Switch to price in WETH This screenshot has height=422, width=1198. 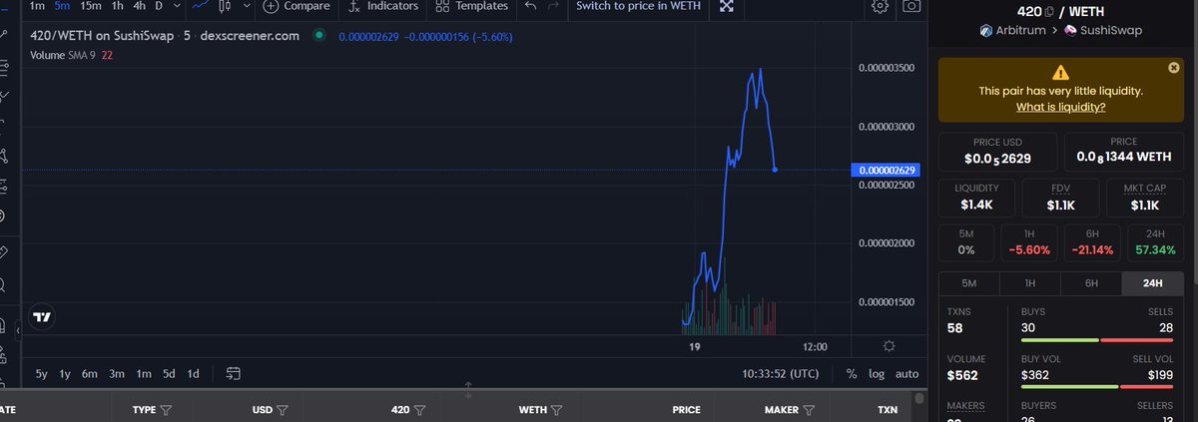pyautogui.click(x=639, y=6)
